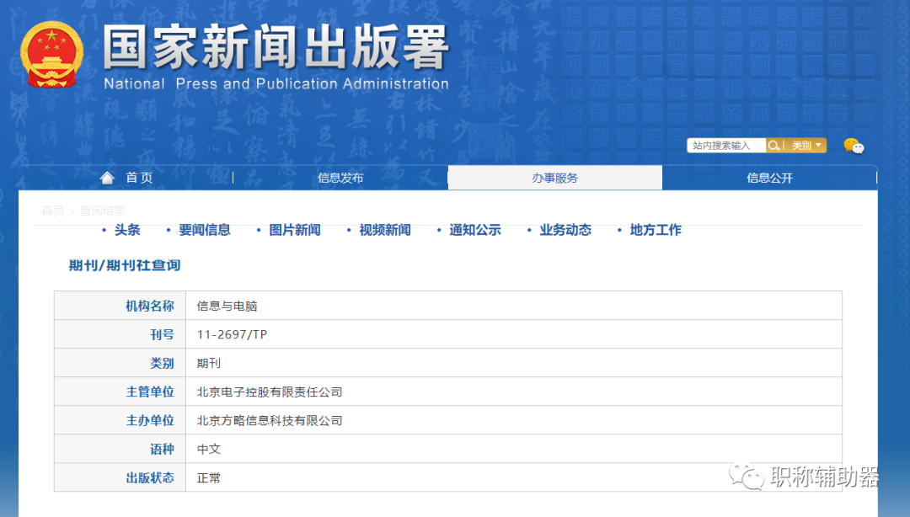Open the WeChat sharing icon
The width and height of the screenshot is (910, 517).
856,147
